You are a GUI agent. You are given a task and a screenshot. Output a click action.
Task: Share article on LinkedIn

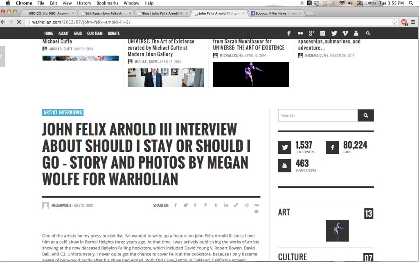(x=226, y=206)
